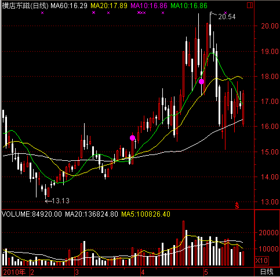The height and width of the screenshot is (277, 280).
Task: Select the MA60:16.29 indicator label
Action: tap(69, 6)
